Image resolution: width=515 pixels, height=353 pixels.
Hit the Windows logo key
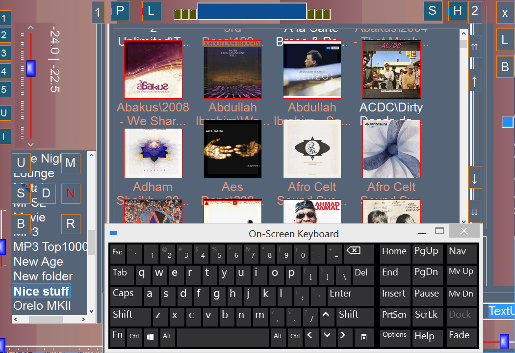click(x=151, y=337)
